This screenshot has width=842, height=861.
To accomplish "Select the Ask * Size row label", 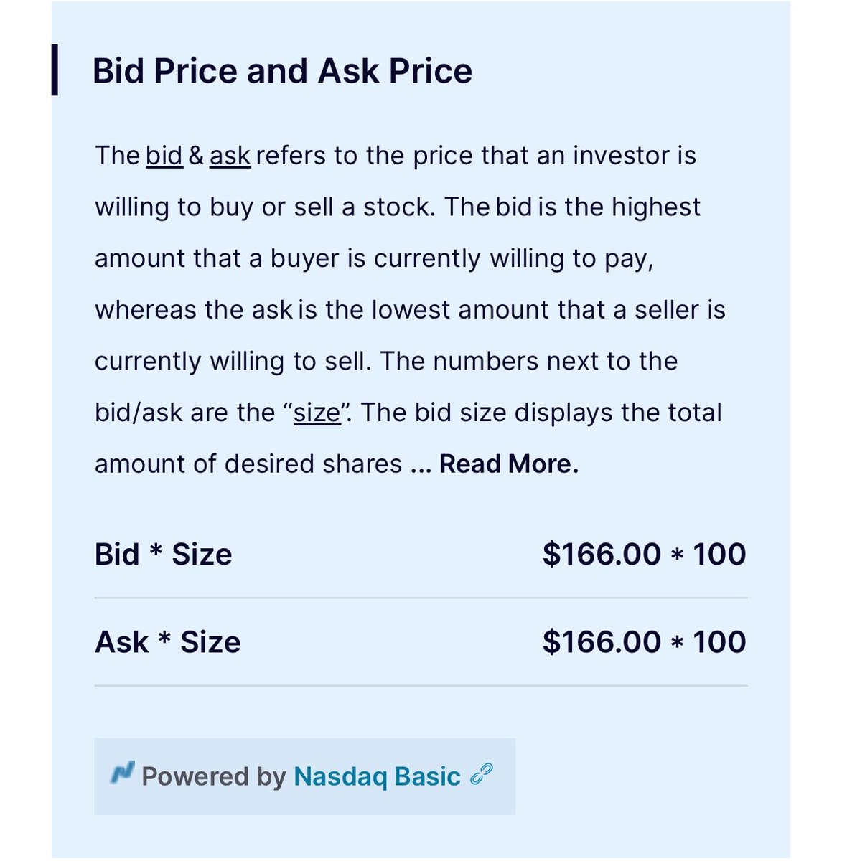I will point(168,641).
